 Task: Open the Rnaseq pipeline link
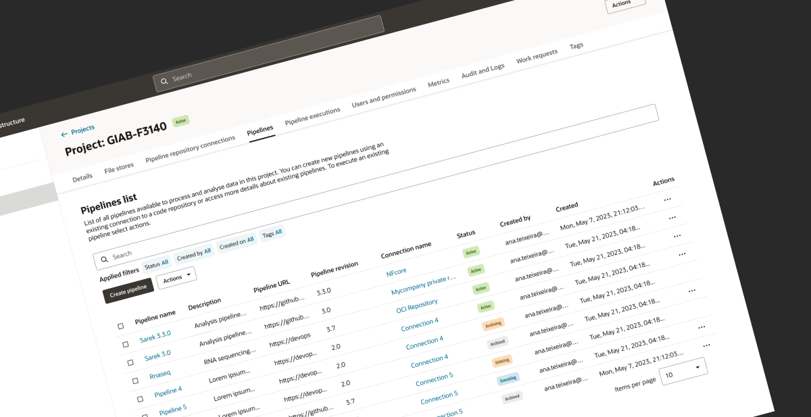point(161,374)
